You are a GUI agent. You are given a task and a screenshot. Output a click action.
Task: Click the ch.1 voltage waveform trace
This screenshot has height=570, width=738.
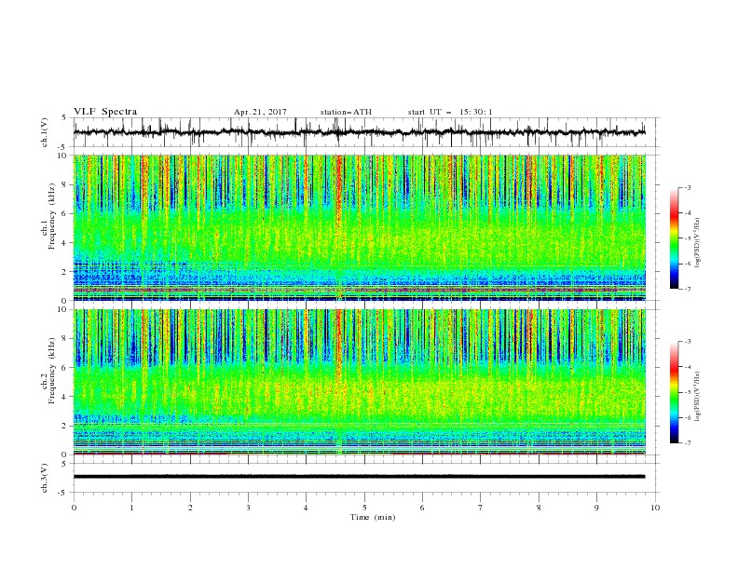(x=359, y=132)
